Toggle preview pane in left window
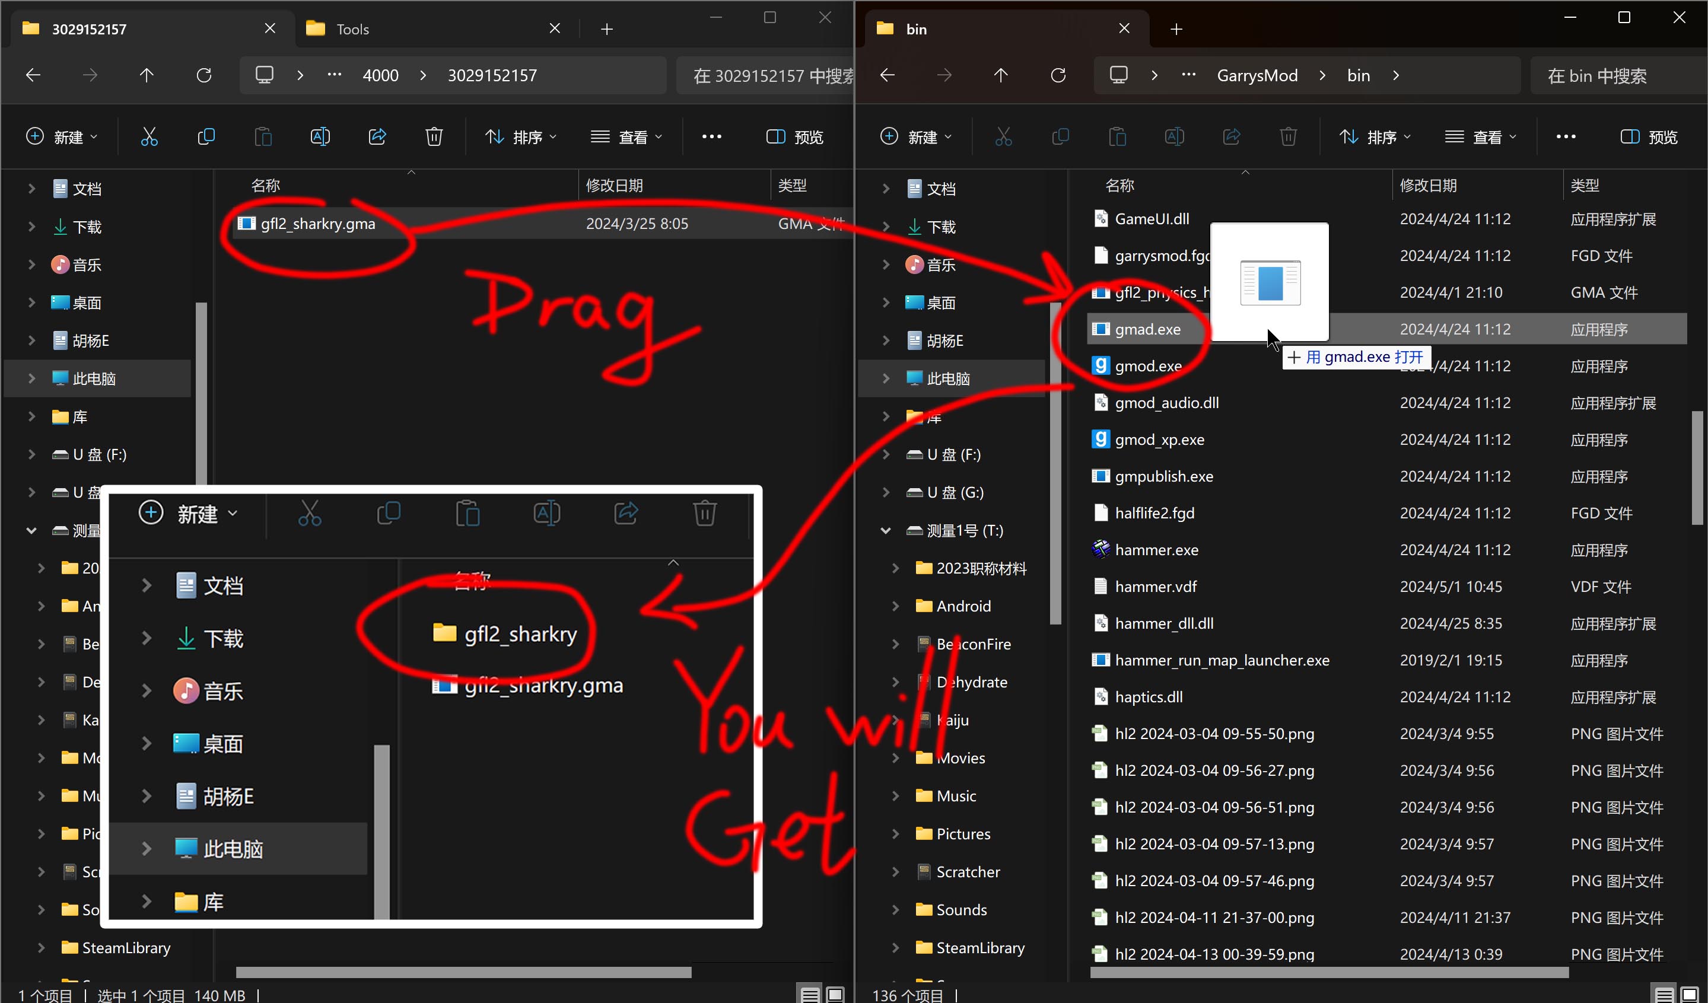Viewport: 1708px width, 1003px height. coord(794,137)
